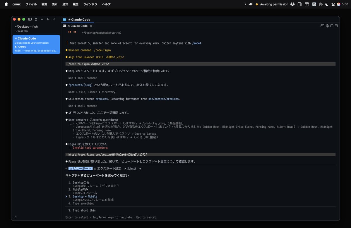Screen dimensions: 351x228
Task: Open the ヘルプ menu
Action: pyautogui.click(x=106, y=4)
